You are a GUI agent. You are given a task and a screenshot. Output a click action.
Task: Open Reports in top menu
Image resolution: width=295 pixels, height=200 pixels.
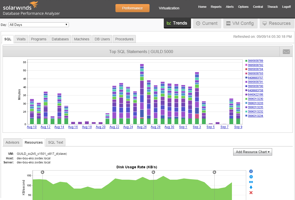click(216, 7)
